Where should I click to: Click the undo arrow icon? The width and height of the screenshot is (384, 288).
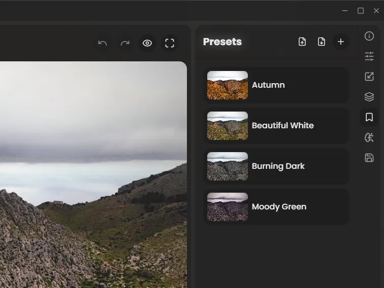tap(103, 43)
